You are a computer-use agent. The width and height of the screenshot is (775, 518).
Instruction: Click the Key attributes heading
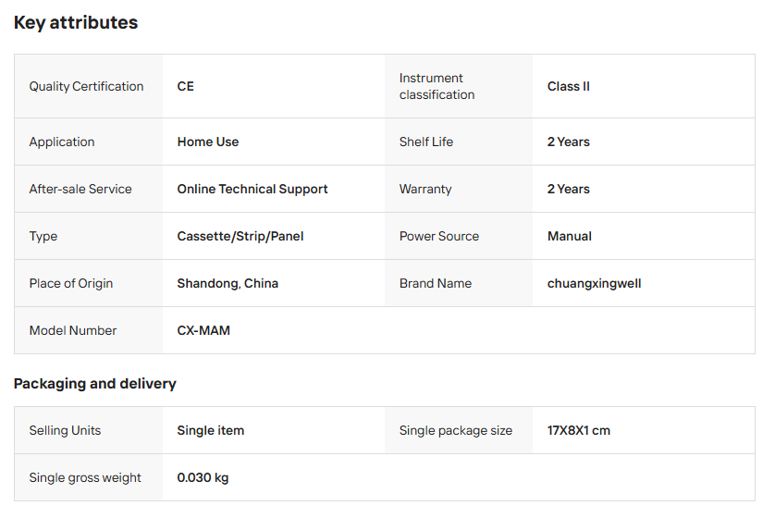tap(76, 23)
